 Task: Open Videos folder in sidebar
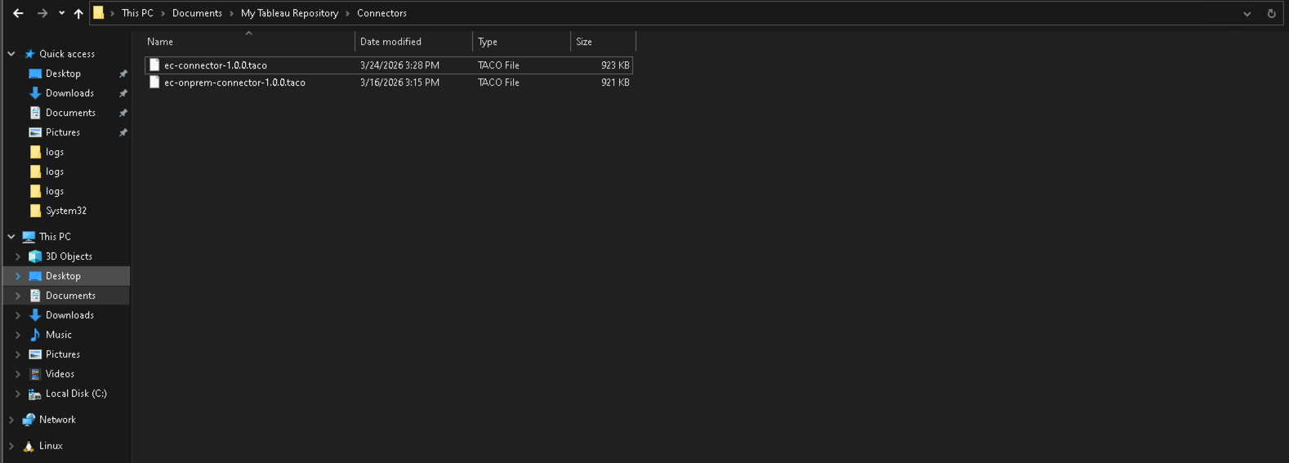60,374
